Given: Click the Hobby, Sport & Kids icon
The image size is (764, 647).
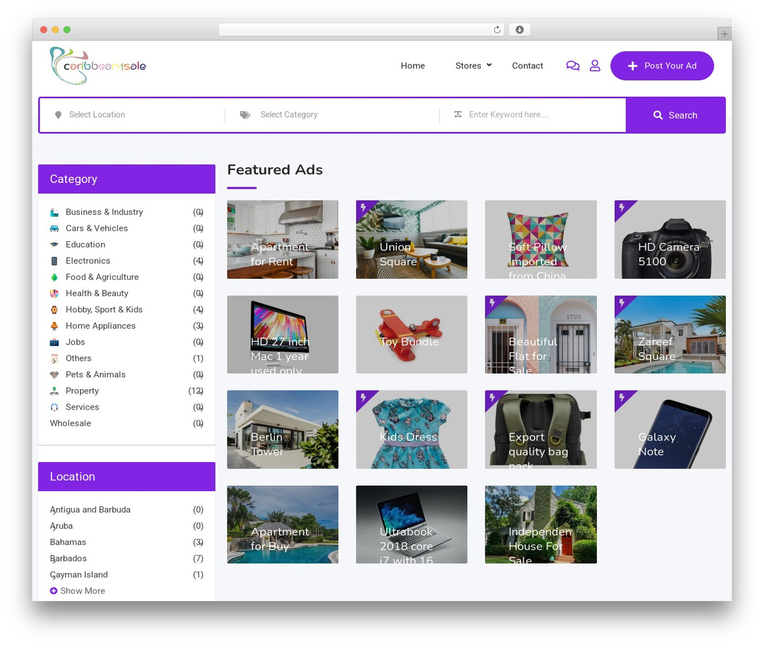Looking at the screenshot, I should click(x=54, y=310).
